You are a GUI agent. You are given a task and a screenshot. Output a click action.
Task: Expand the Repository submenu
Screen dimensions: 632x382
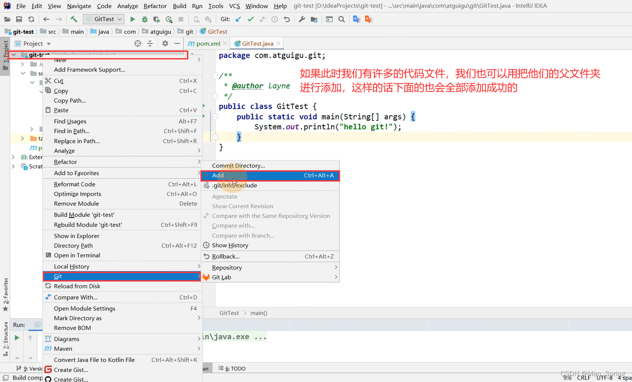[270, 268]
